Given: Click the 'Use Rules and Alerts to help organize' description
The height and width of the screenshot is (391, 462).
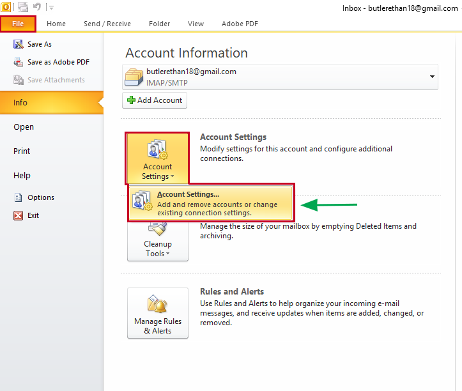Looking at the screenshot, I should pyautogui.click(x=312, y=313).
